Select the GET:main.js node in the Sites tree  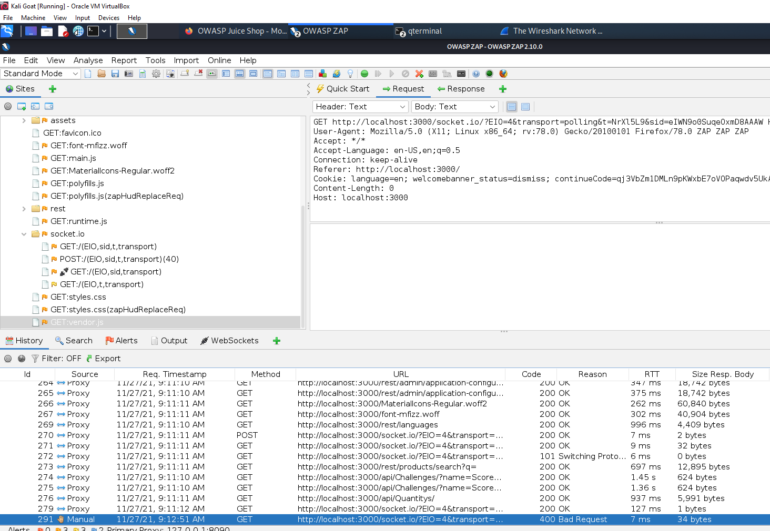point(73,158)
